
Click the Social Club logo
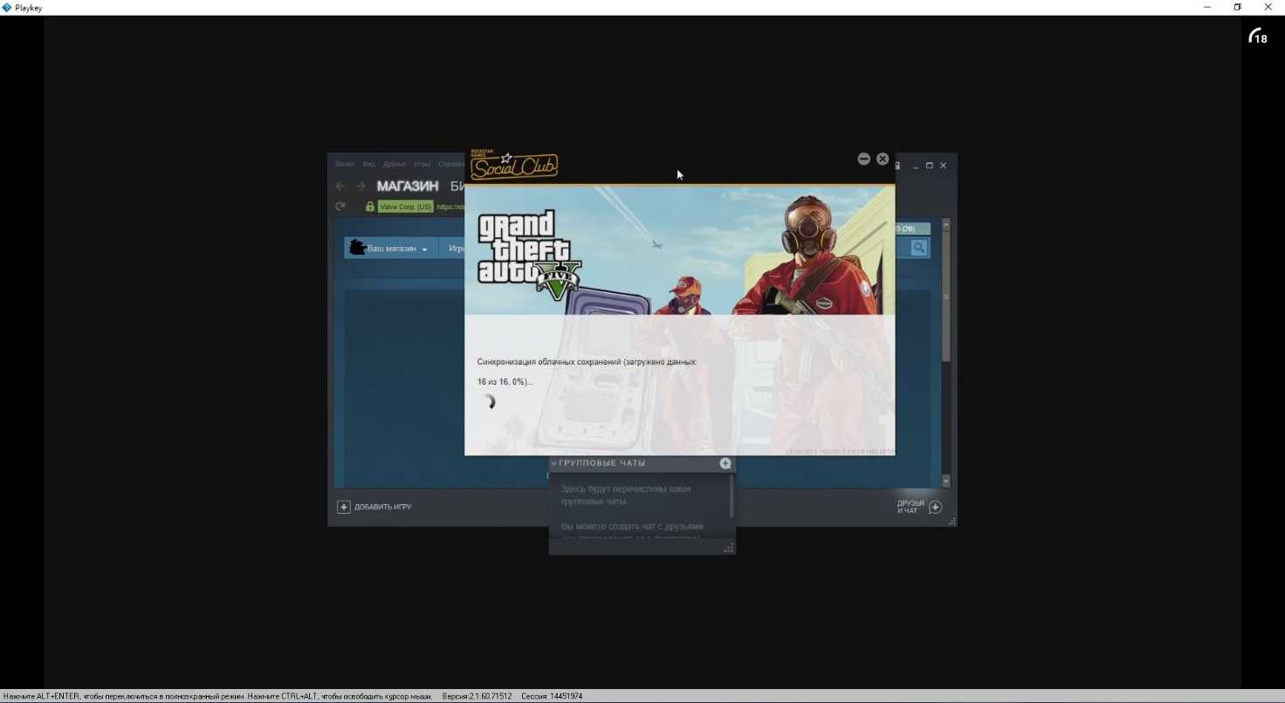click(513, 165)
